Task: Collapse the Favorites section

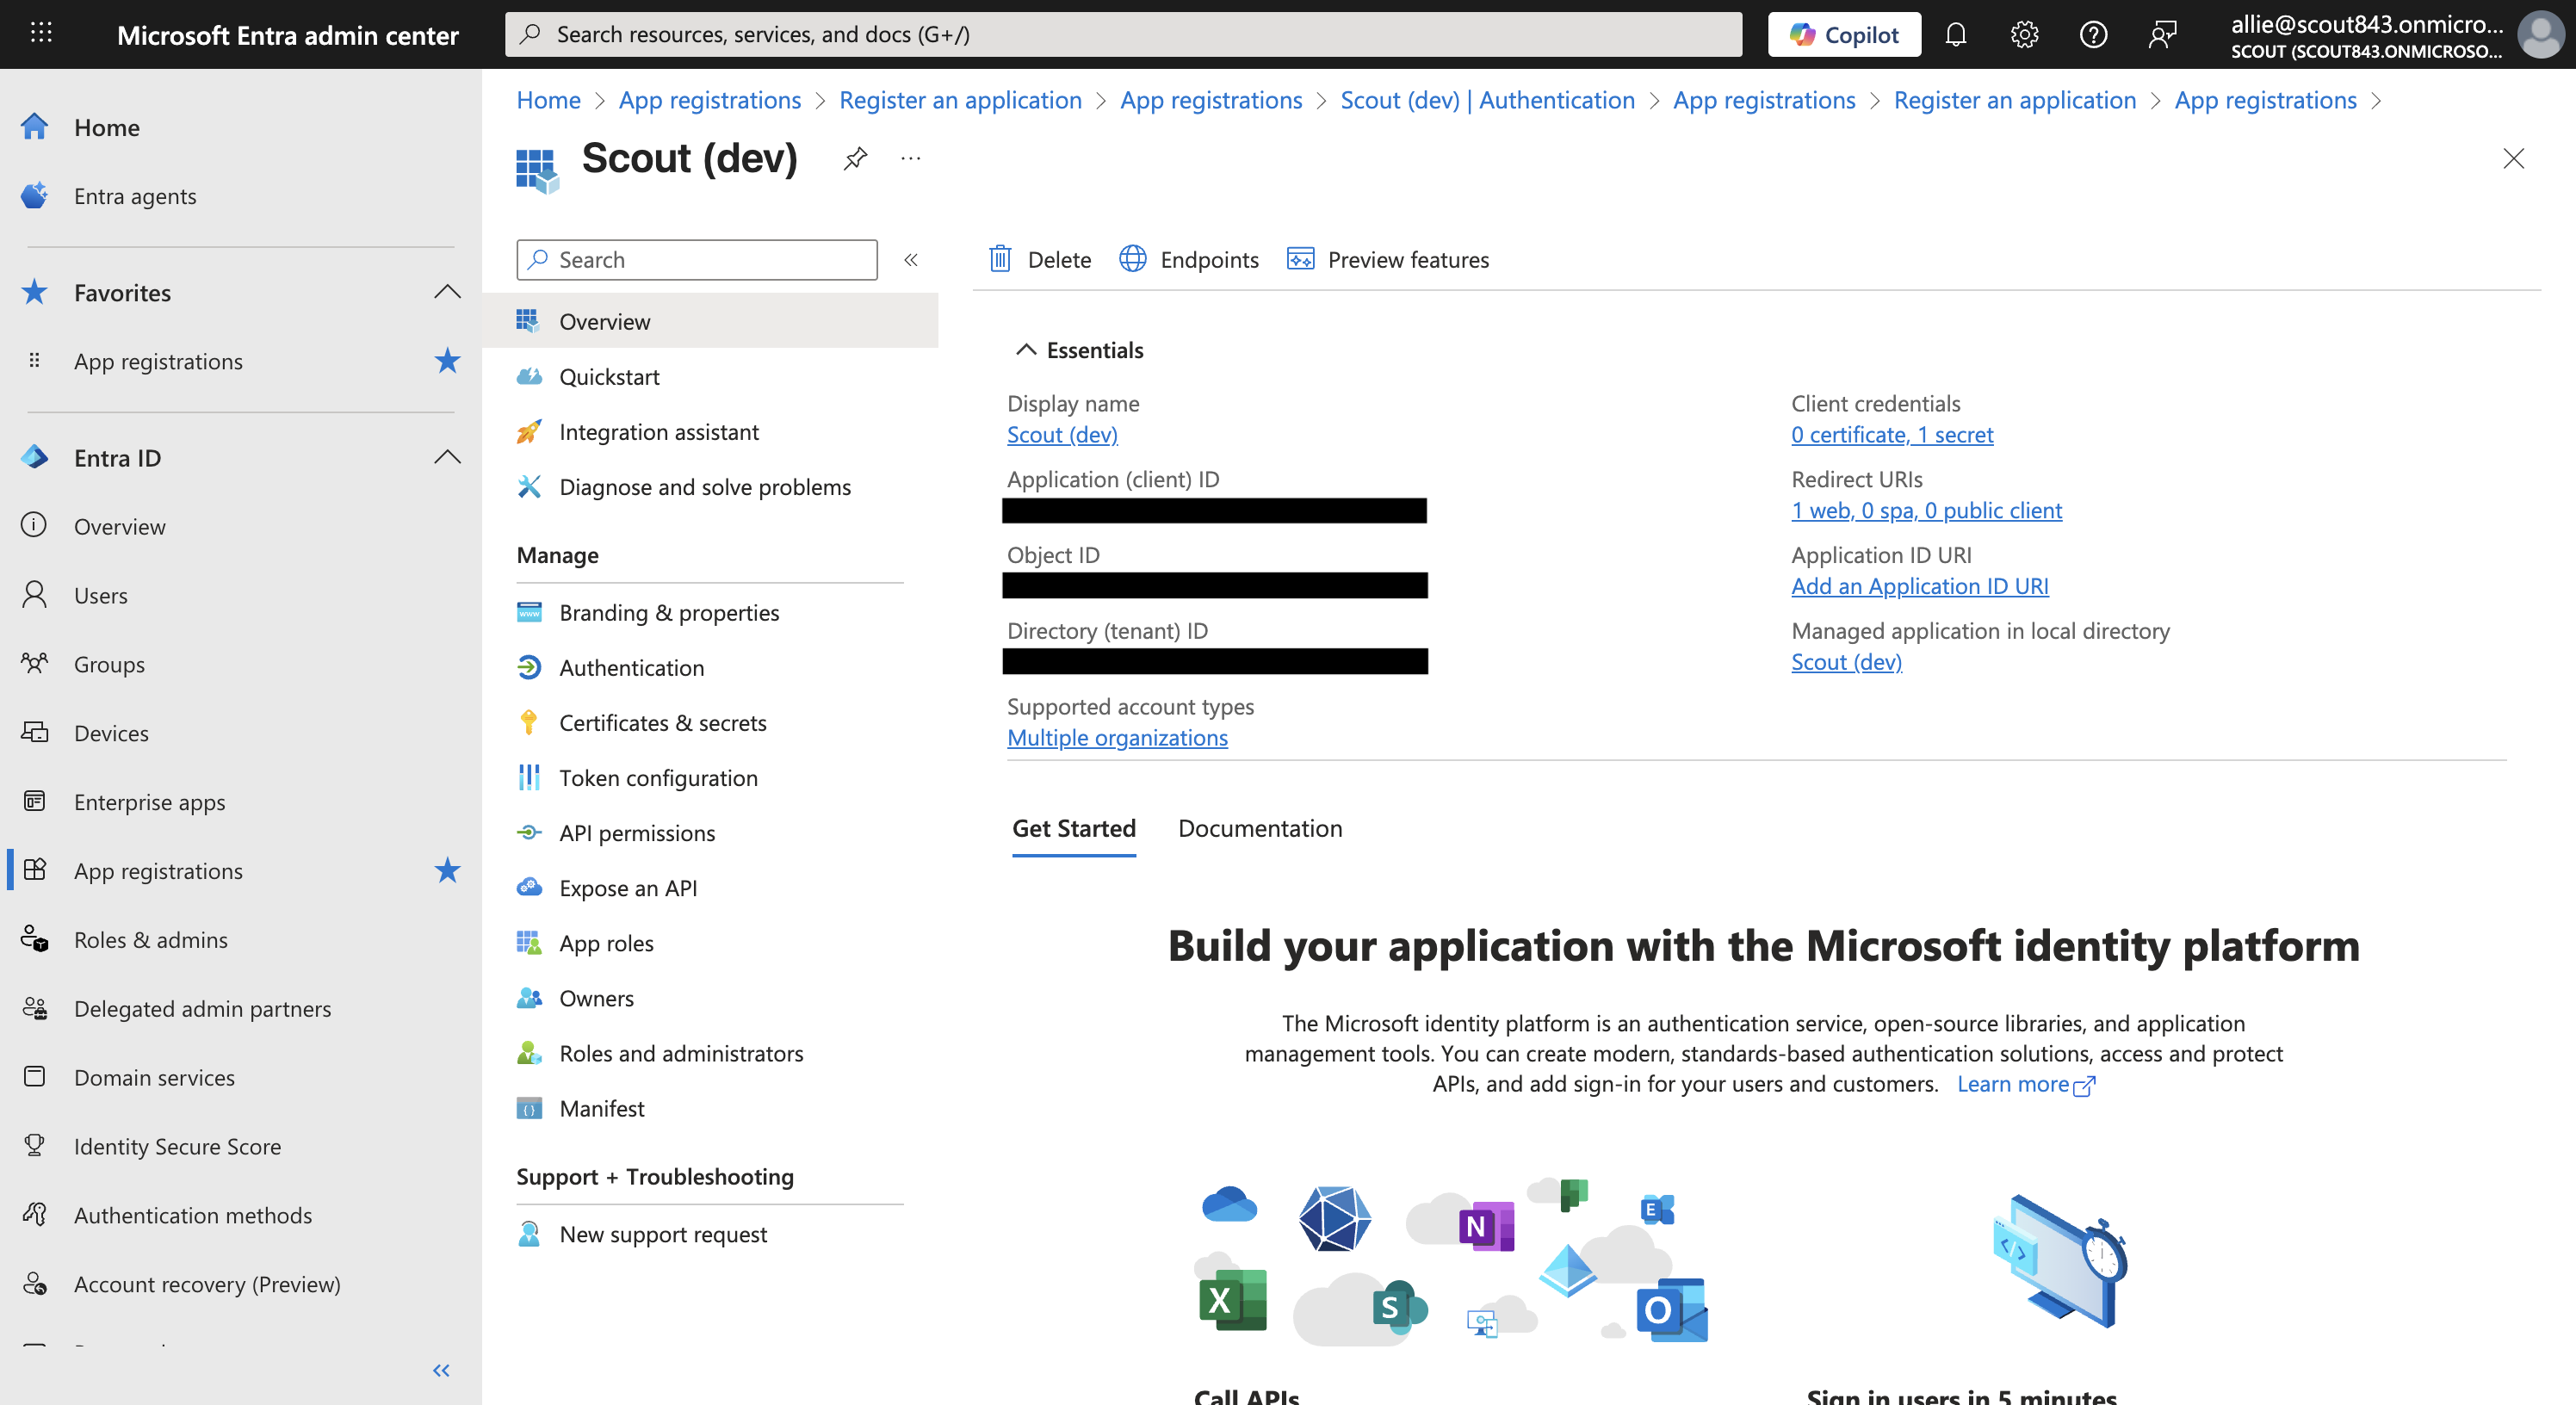Action: pyautogui.click(x=447, y=292)
